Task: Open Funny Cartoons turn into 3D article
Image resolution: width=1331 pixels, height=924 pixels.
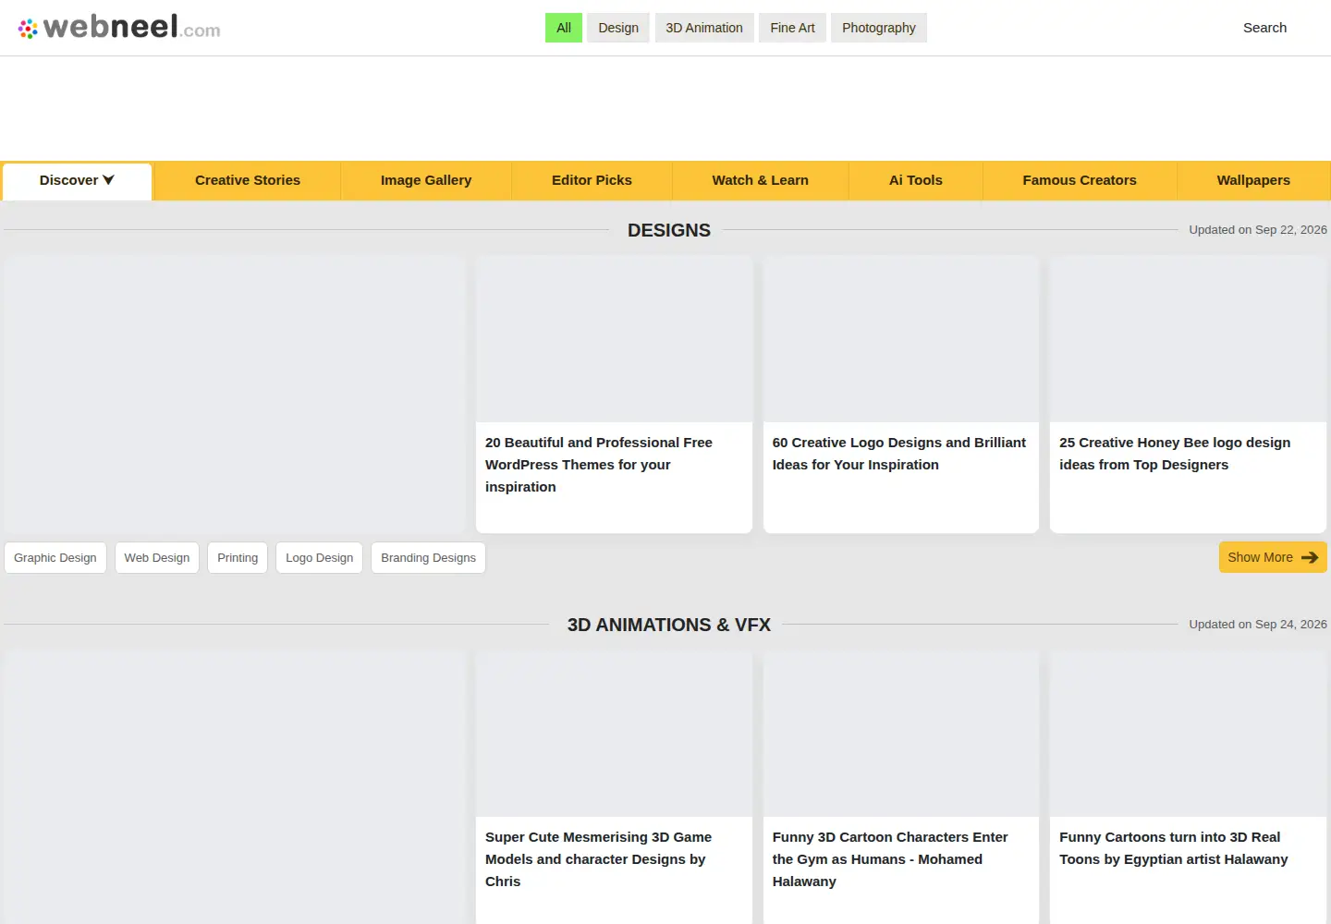Action: click(1174, 848)
